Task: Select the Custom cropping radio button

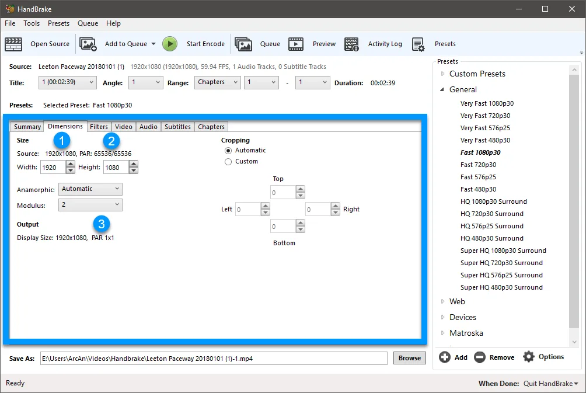Action: click(x=228, y=162)
